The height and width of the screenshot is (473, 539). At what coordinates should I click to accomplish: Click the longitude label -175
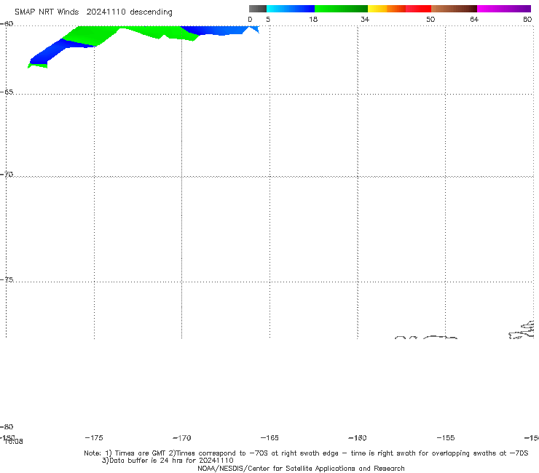93,437
